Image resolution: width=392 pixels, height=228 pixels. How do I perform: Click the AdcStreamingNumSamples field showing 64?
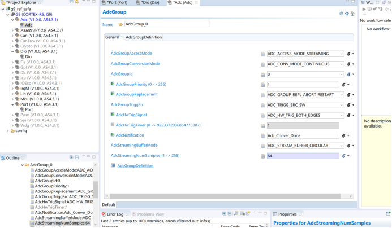coord(303,156)
